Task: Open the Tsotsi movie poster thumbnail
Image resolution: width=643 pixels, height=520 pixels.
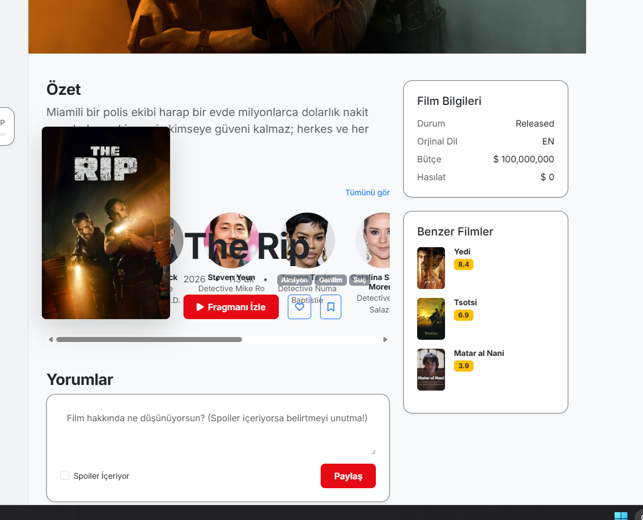Action: (x=431, y=319)
